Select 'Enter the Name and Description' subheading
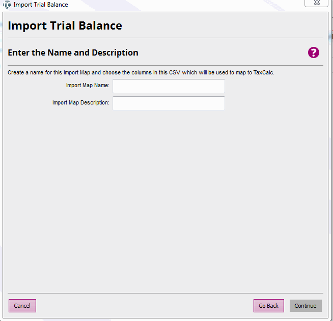 (73, 52)
